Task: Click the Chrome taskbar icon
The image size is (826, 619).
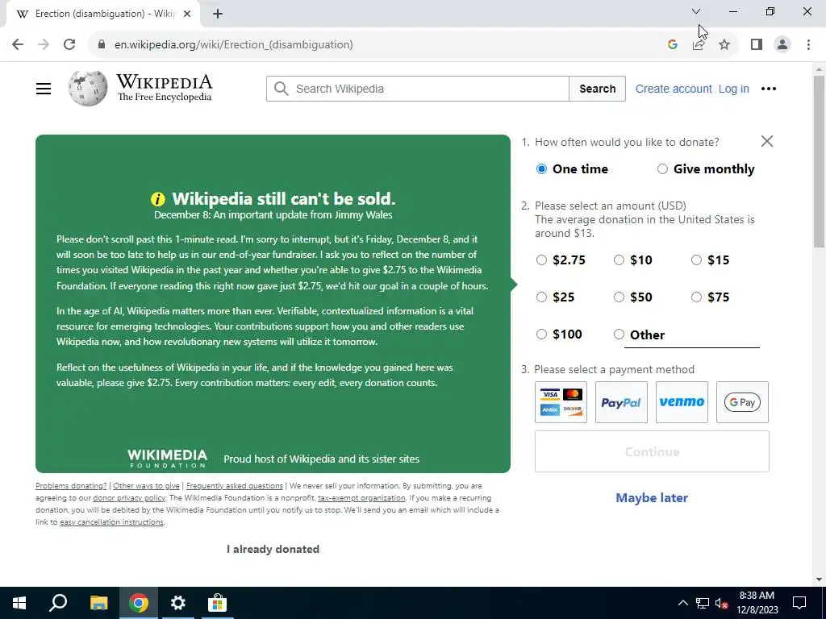Action: point(139,603)
